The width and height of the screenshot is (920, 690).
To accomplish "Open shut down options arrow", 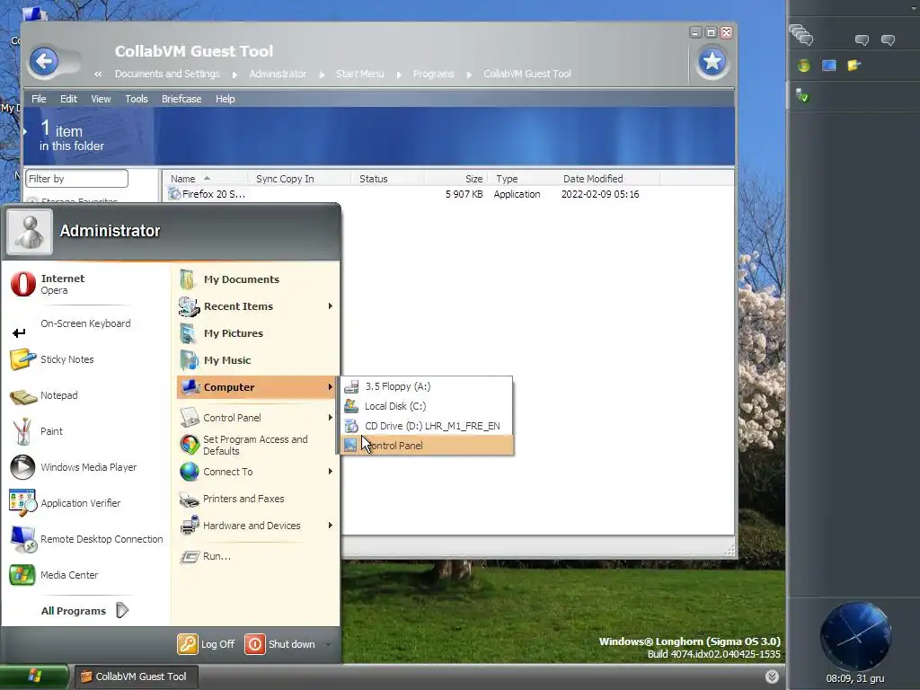I will tap(329, 644).
